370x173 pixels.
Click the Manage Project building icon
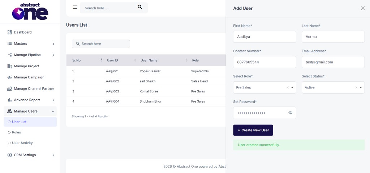tap(10, 66)
